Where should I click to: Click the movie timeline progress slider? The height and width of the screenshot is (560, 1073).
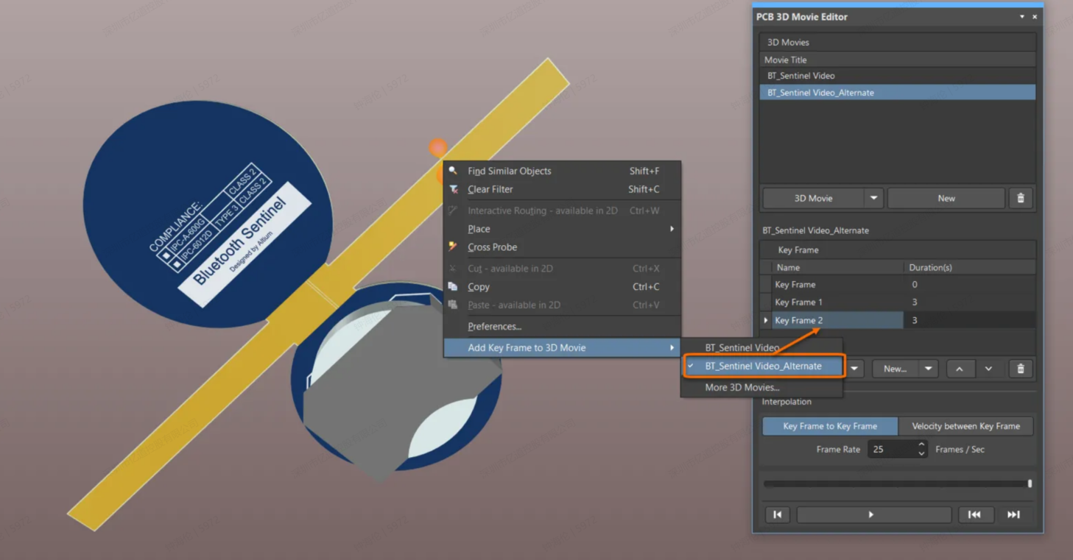pyautogui.click(x=896, y=483)
